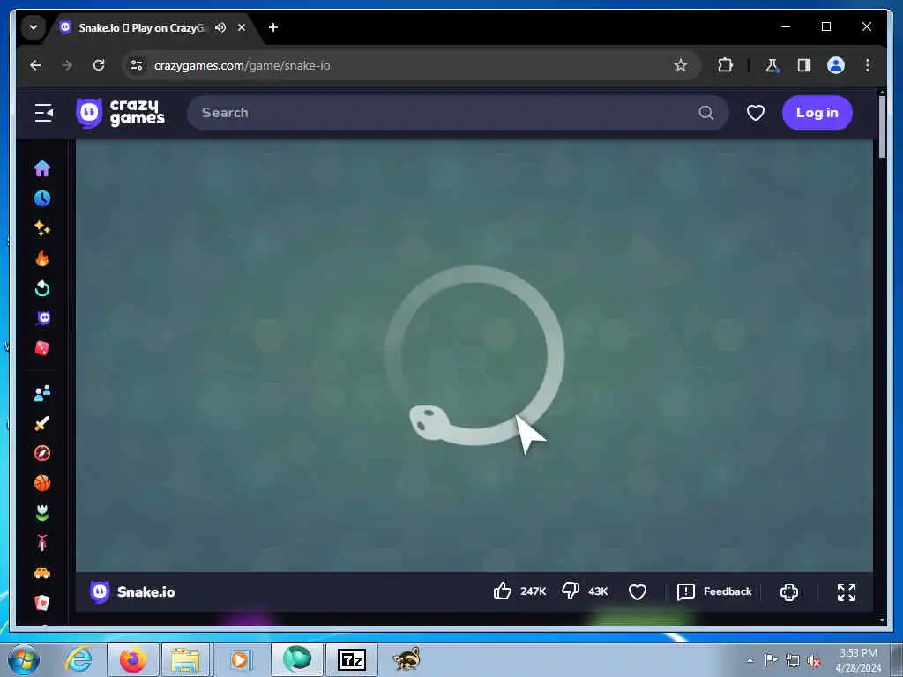
Task: Go to CrazyGames logo homepage
Action: pyautogui.click(x=120, y=113)
